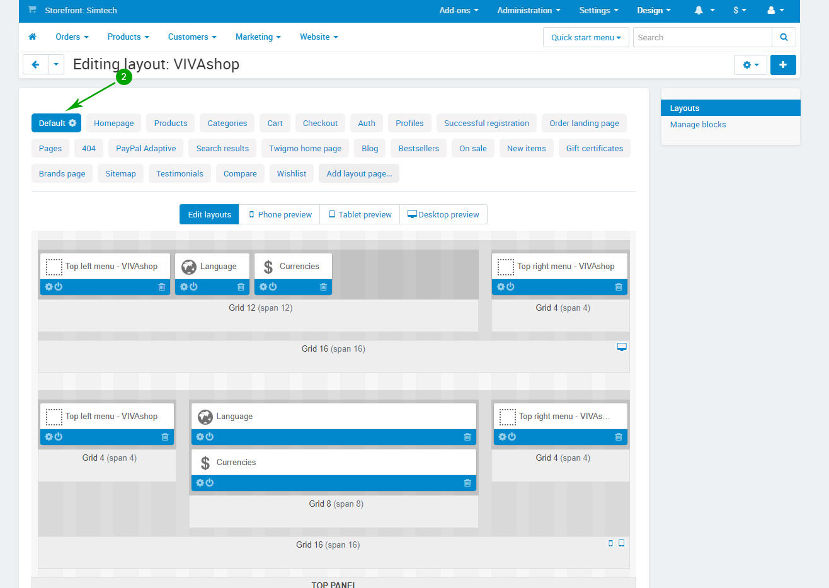The height and width of the screenshot is (588, 829).
Task: Open the notifications bell icon
Action: [699, 10]
